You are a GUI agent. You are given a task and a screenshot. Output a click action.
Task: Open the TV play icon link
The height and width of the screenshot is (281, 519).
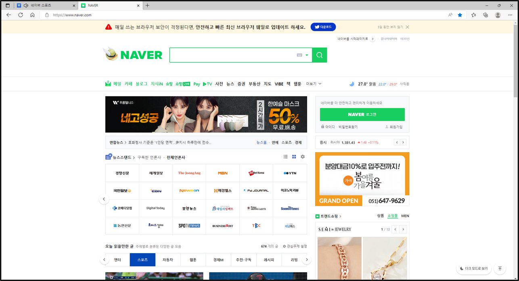[x=207, y=84]
